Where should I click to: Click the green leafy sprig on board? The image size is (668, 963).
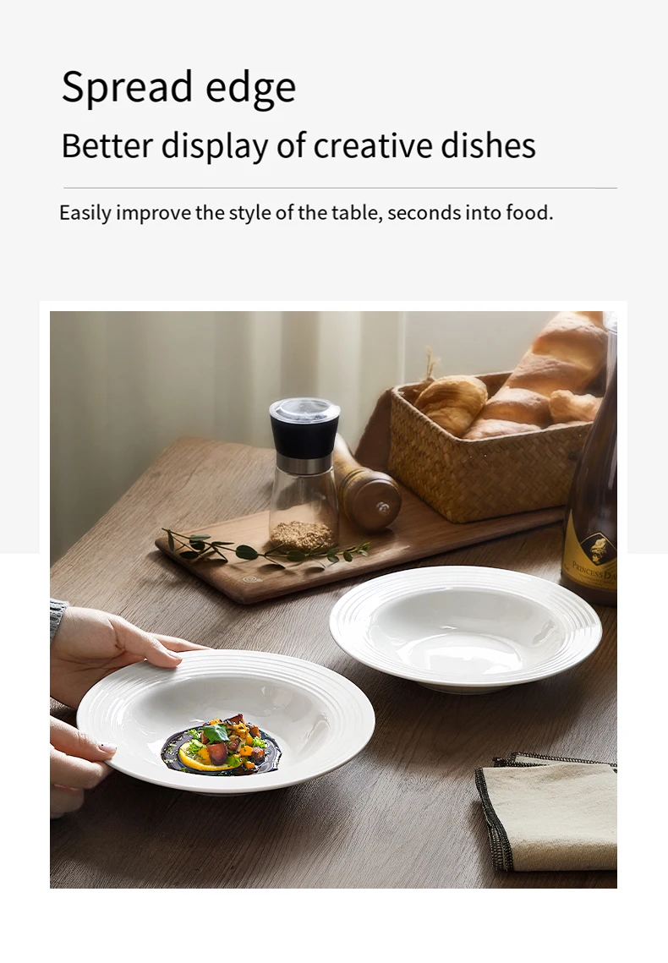pyautogui.click(x=264, y=548)
